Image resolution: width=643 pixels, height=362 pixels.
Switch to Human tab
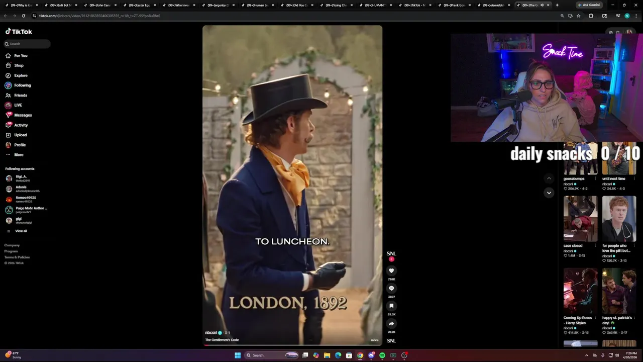click(258, 5)
